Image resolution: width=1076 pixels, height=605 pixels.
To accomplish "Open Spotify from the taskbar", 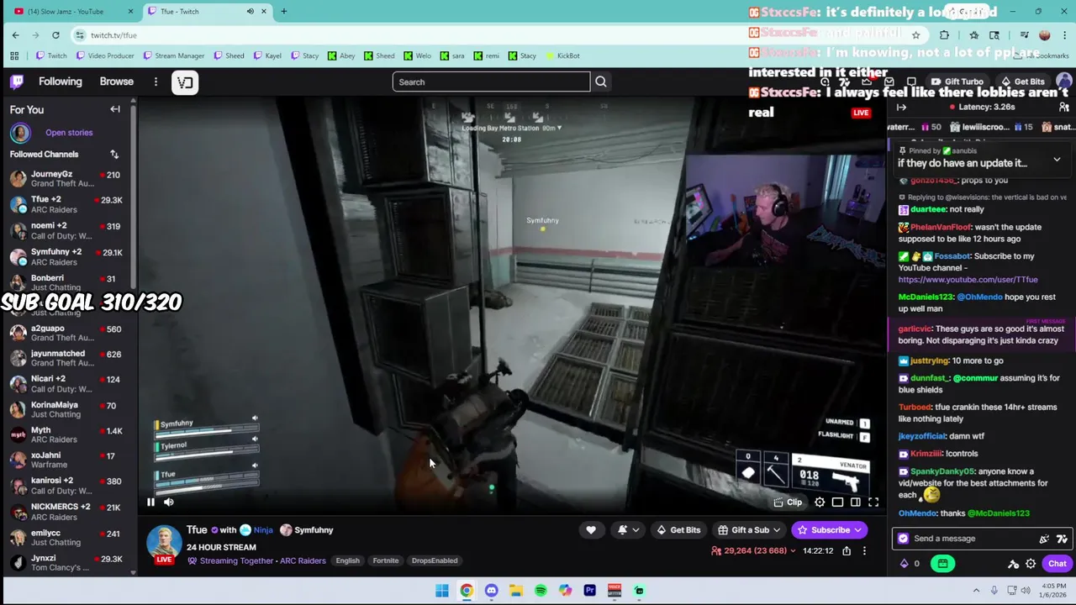I will pyautogui.click(x=541, y=591).
